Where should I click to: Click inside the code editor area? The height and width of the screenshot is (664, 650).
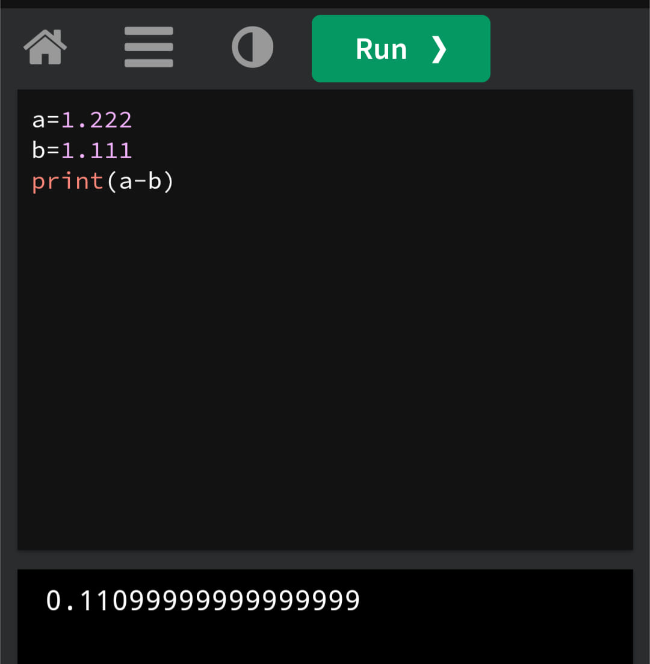coord(325,320)
